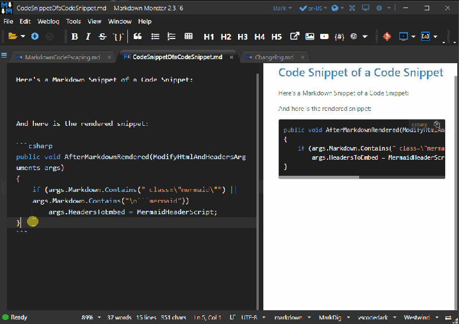Open the vscodedark editor theme dropdown
This screenshot has width=459, height=324.
tap(377, 318)
